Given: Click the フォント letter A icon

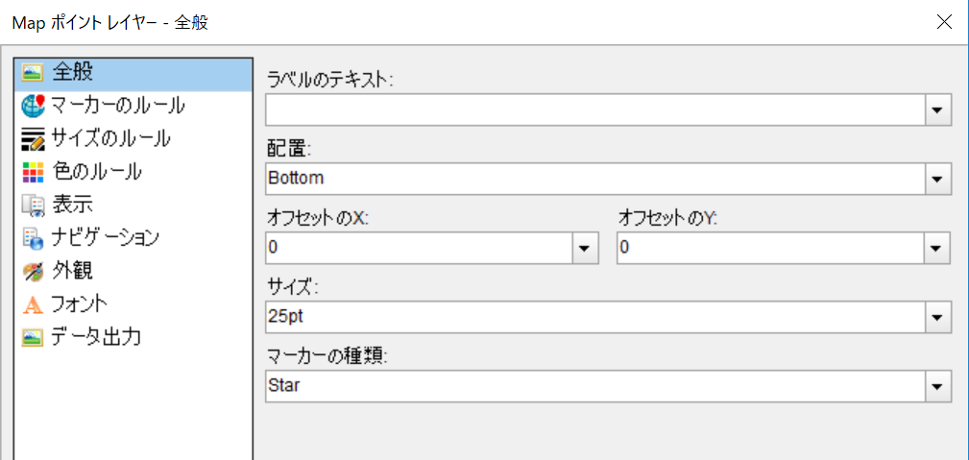Looking at the screenshot, I should click(33, 304).
